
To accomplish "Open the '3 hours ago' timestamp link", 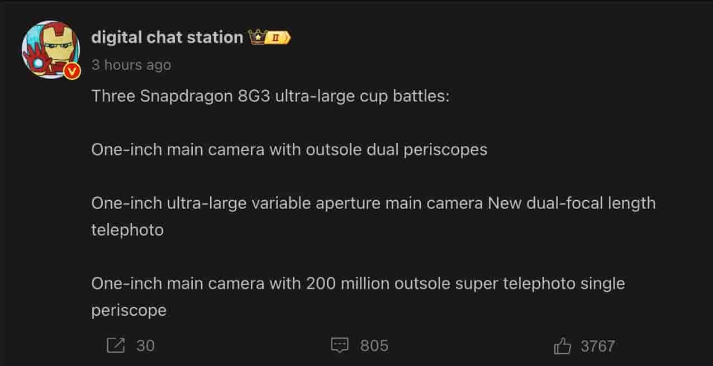I will point(131,65).
